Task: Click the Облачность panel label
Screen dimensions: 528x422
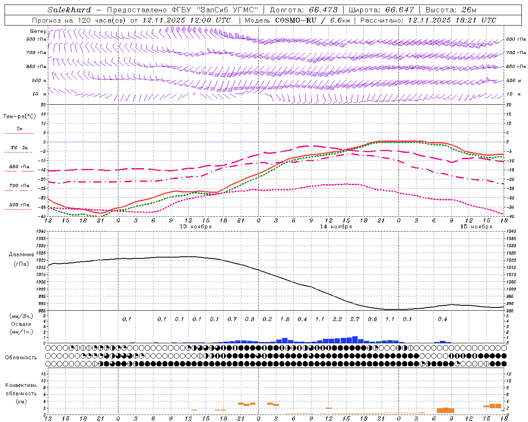Action: (x=21, y=358)
